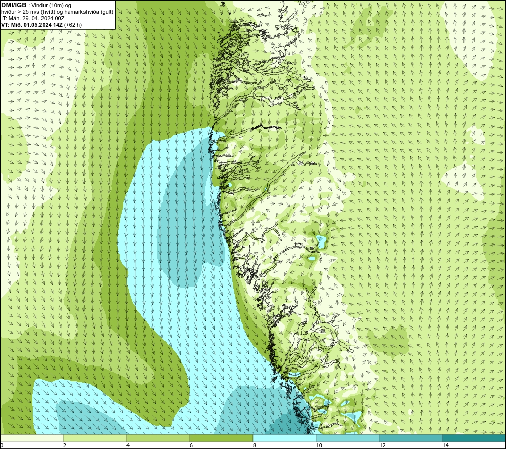This screenshot has width=506, height=449.
Task: Click the 'hviður > 25 m/s' legend description line
Action: (x=57, y=12)
